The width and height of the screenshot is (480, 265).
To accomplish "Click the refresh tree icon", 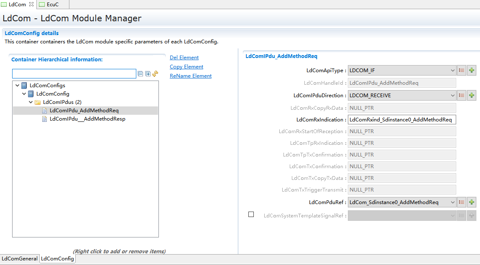I will coord(155,74).
